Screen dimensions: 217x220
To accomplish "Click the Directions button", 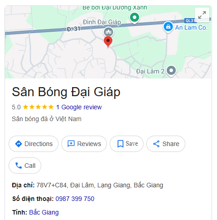I will tap(34, 144).
